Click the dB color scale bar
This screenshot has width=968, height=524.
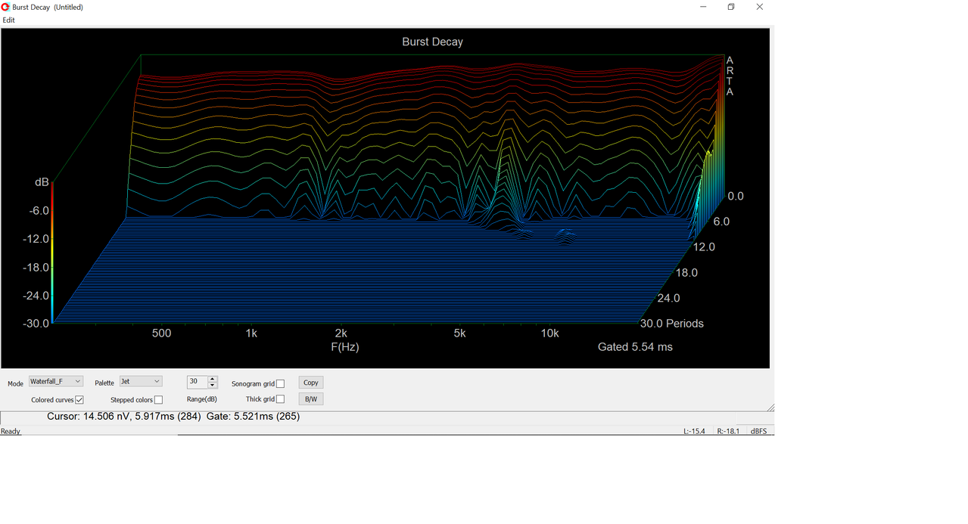click(x=52, y=252)
